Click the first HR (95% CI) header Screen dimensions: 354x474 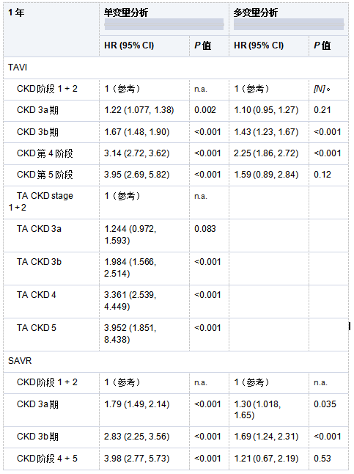click(x=129, y=45)
